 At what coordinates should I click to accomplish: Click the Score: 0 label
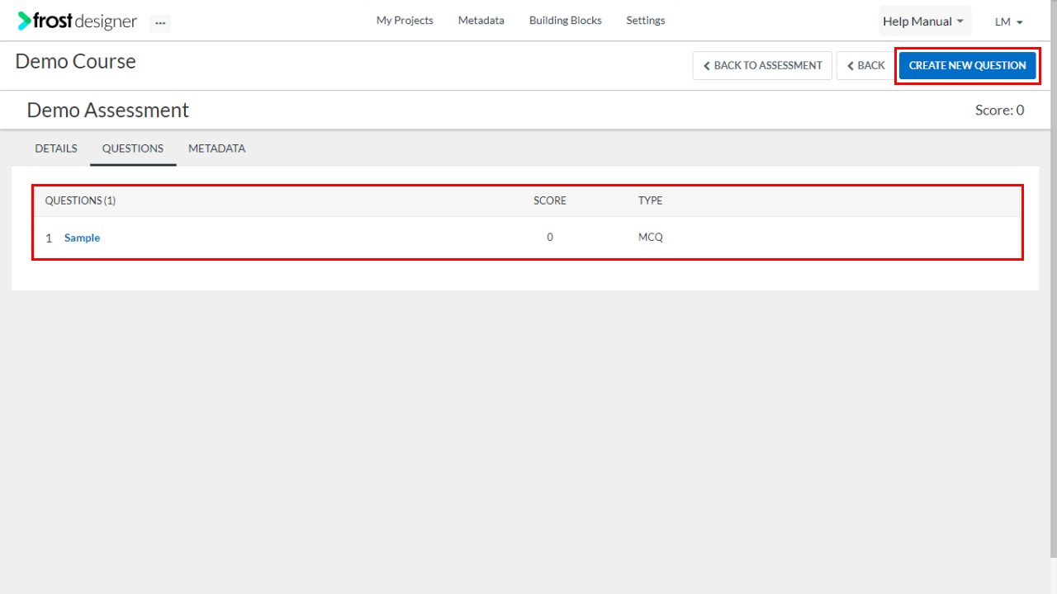click(x=999, y=111)
